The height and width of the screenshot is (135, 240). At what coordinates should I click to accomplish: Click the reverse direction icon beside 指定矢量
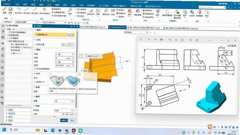pyautogui.click(x=63, y=45)
